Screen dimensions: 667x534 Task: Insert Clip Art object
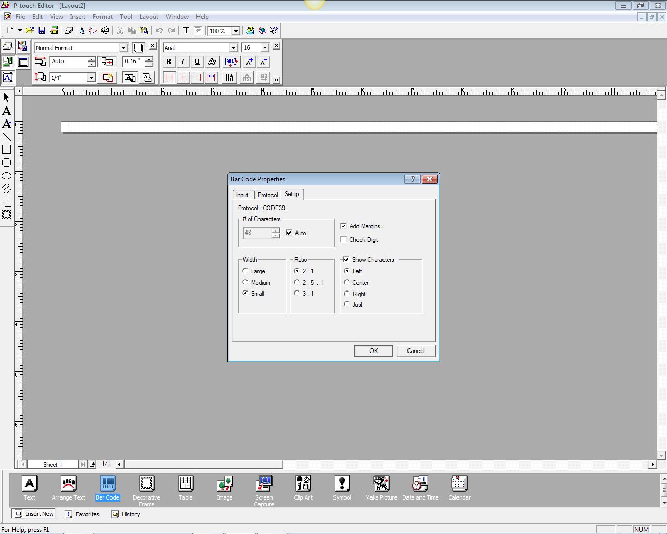[x=303, y=488]
